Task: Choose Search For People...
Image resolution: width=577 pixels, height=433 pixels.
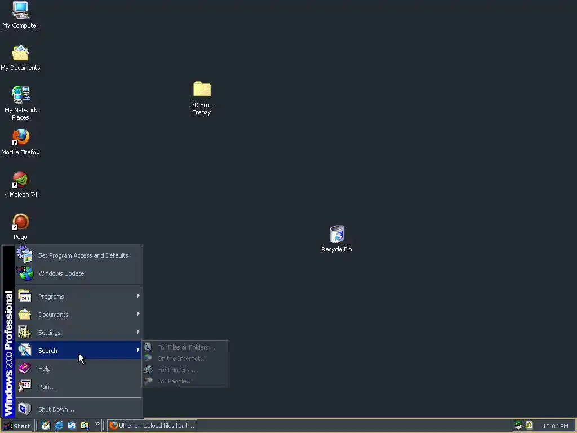Action: pos(185,381)
